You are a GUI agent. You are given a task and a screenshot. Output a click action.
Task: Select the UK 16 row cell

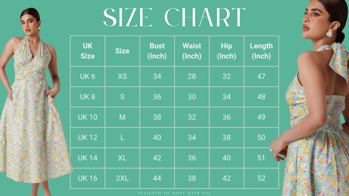tap(88, 178)
